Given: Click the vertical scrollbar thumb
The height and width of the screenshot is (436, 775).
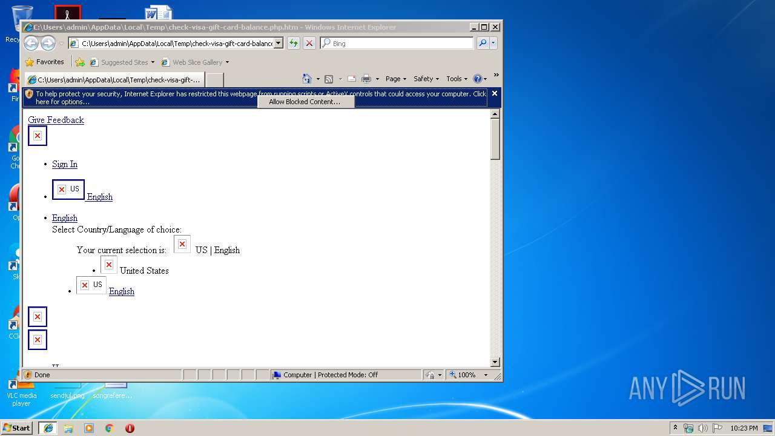Looking at the screenshot, I should coord(495,139).
